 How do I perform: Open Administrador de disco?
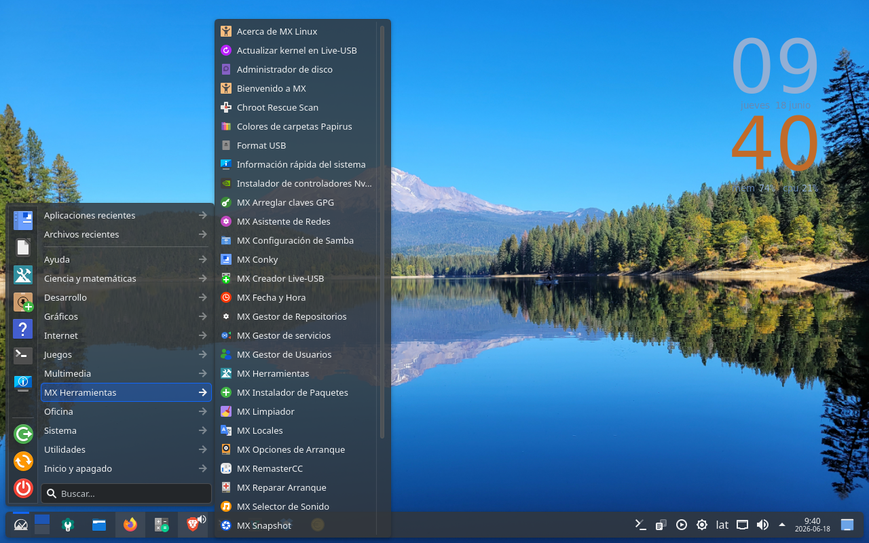(x=296, y=69)
